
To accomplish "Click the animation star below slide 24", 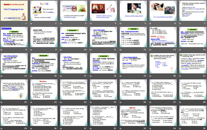I will pyautogui.click(x=61, y=102).
